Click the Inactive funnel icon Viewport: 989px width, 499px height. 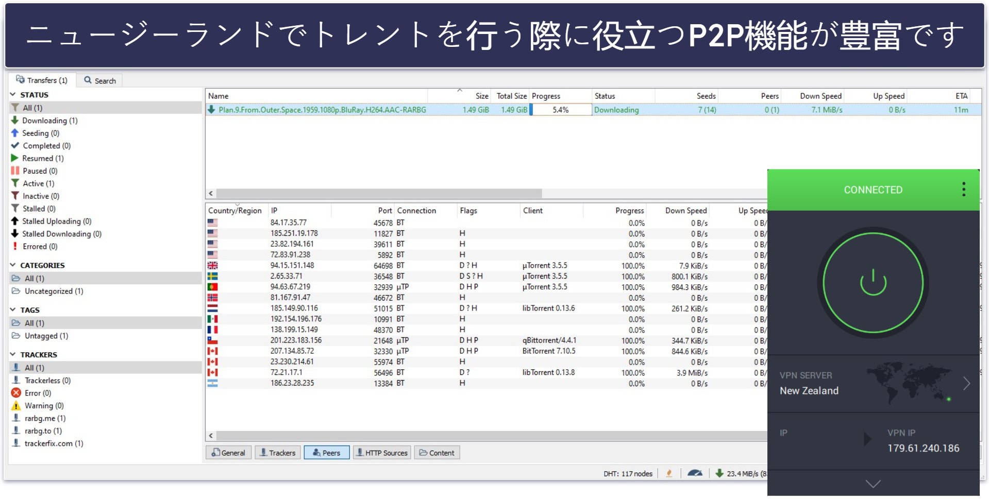tap(15, 196)
